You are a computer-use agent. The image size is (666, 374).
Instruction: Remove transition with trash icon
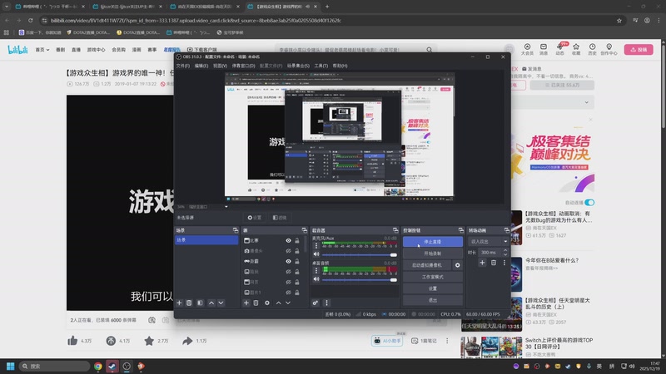coord(494,263)
